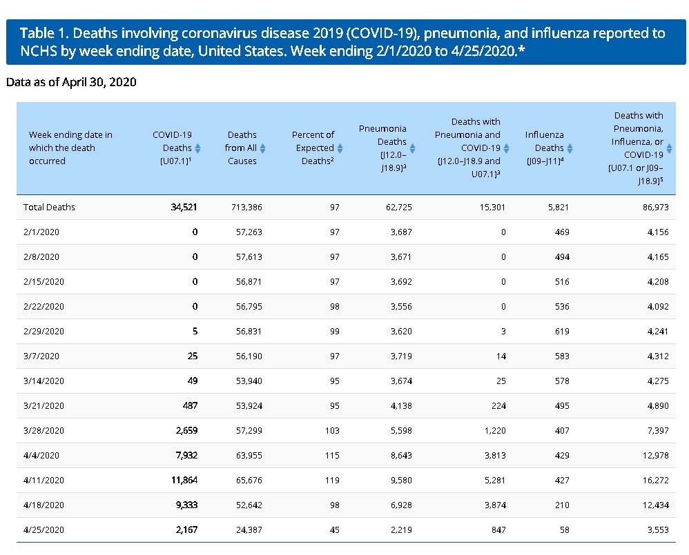Click pneumonia deaths 3,692 in 2/15/2020 row

pos(401,282)
